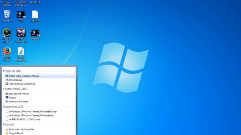Select the "Untitled 9" desktop label
This screenshot has height=135, width=241.
pyautogui.click(x=35, y=2)
